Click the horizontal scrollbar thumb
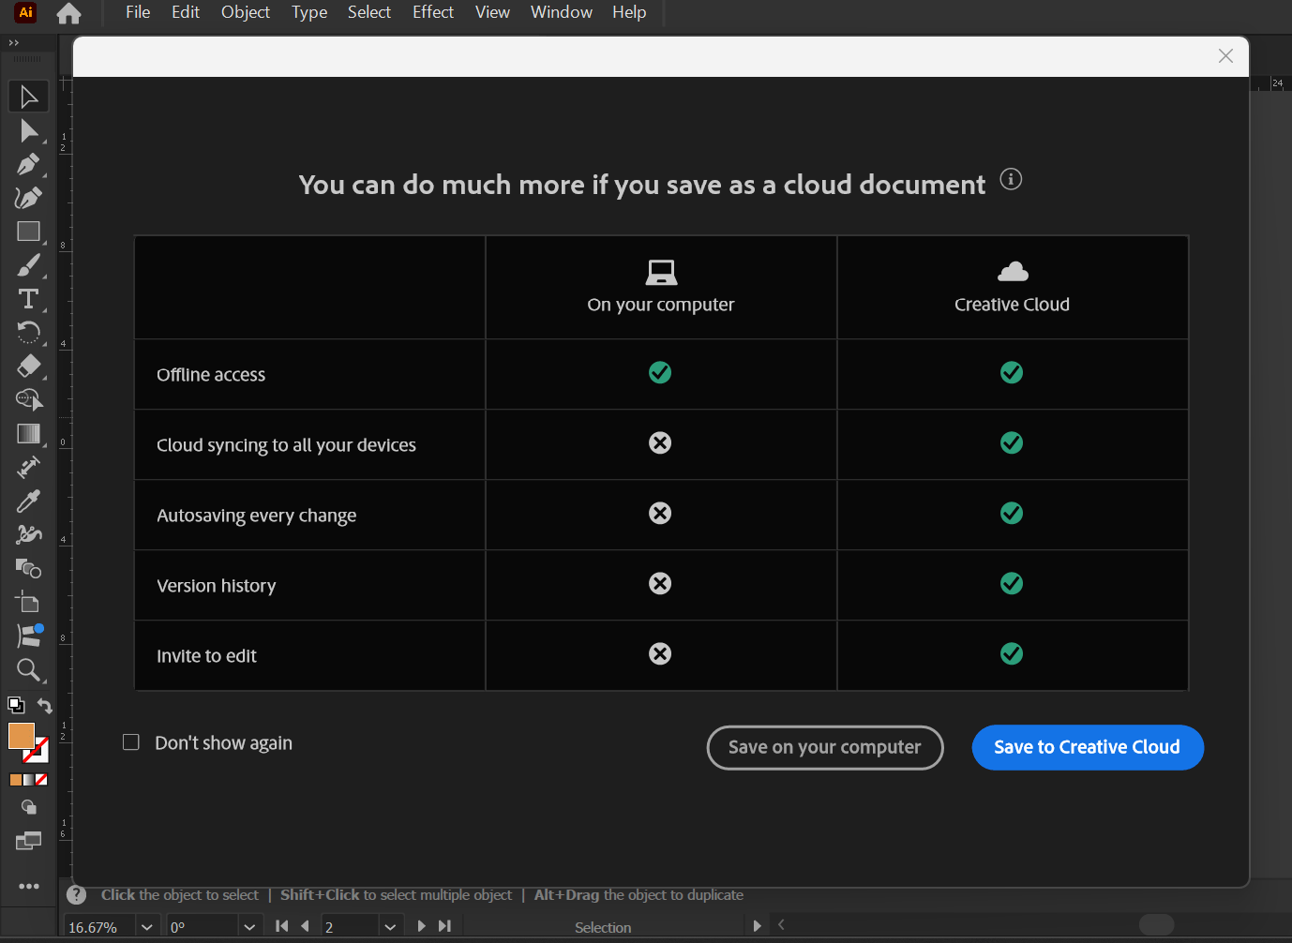This screenshot has width=1292, height=943. (1157, 925)
